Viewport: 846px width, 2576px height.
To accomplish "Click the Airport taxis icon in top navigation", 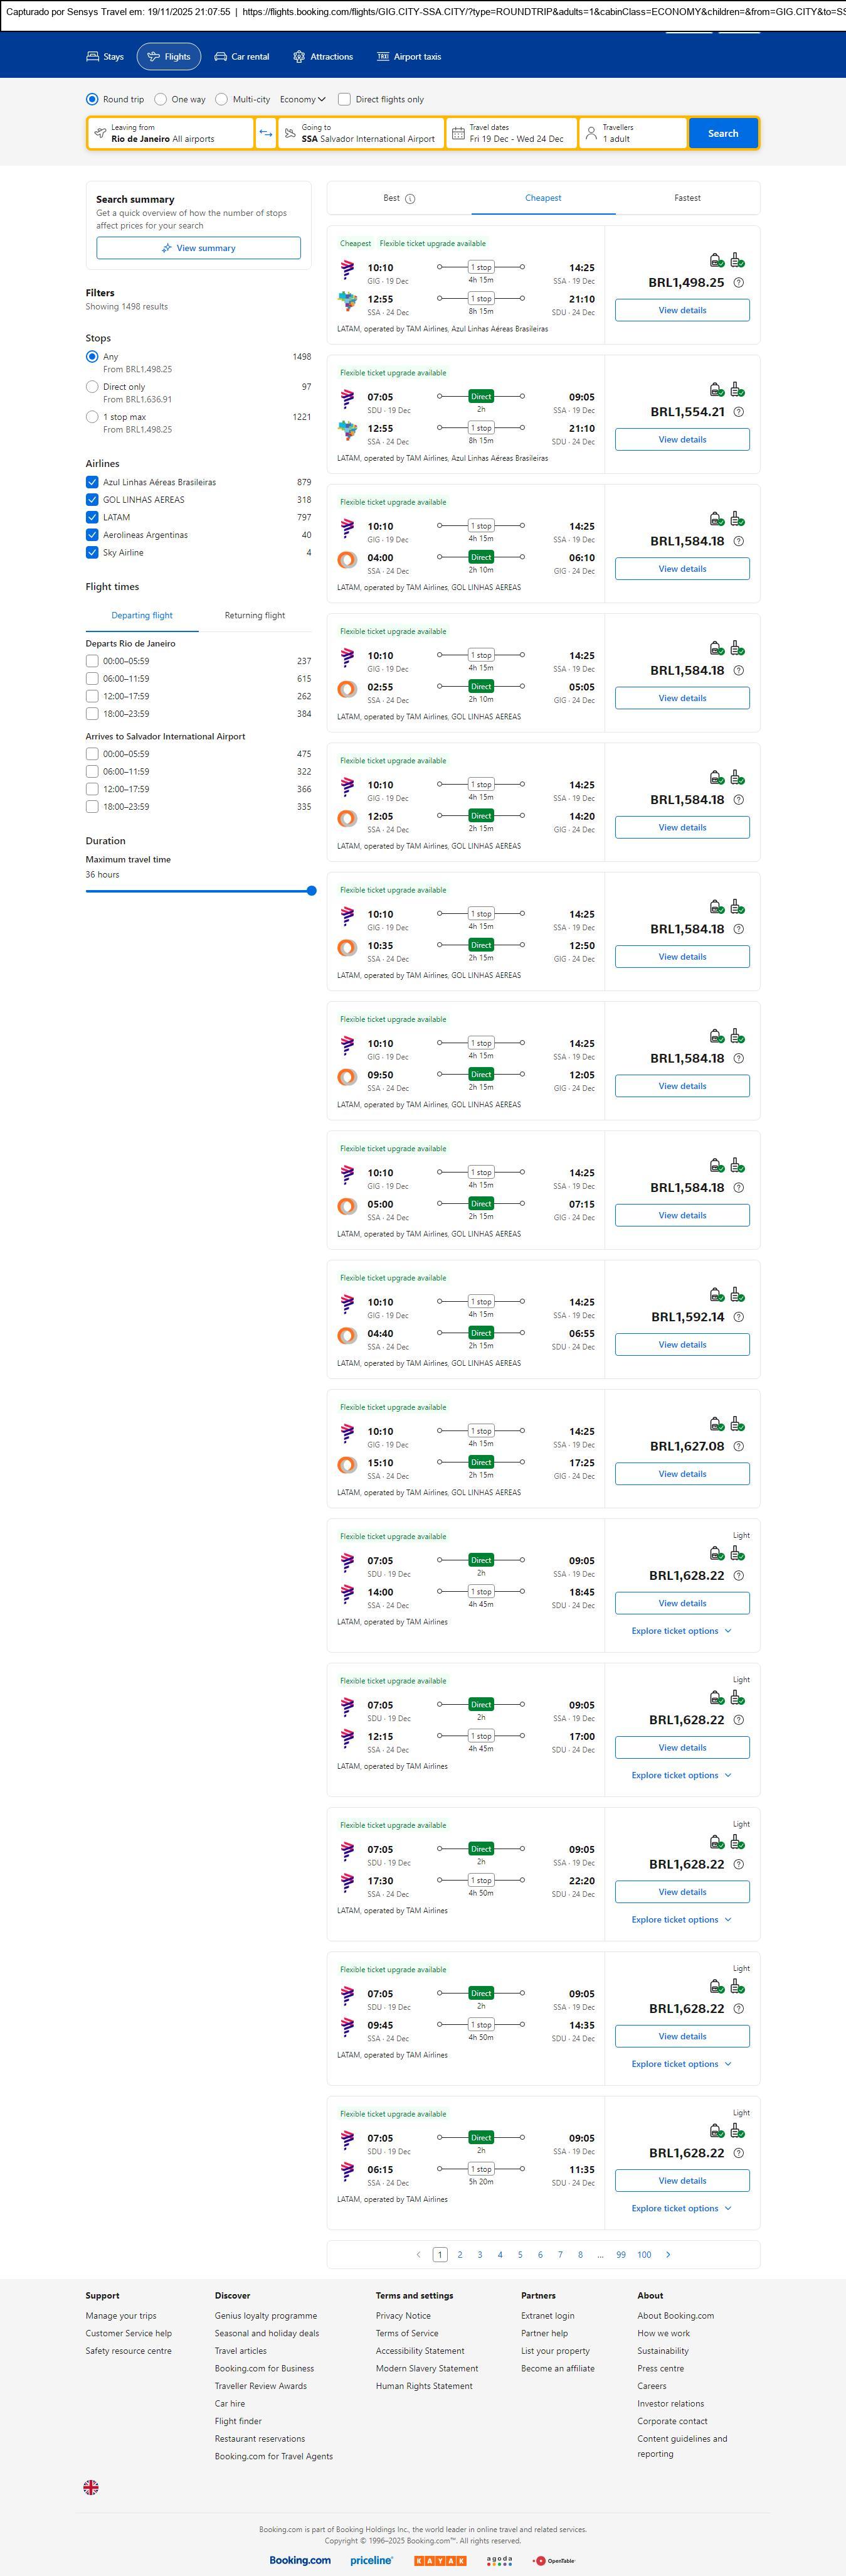I will coord(383,57).
